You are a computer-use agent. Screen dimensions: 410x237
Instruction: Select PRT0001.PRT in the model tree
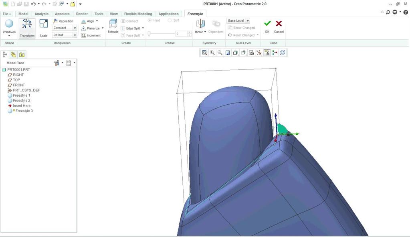(16, 70)
